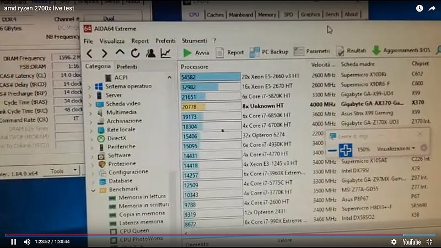Select CPU Queen benchmark
The image size is (441, 248).
click(134, 231)
